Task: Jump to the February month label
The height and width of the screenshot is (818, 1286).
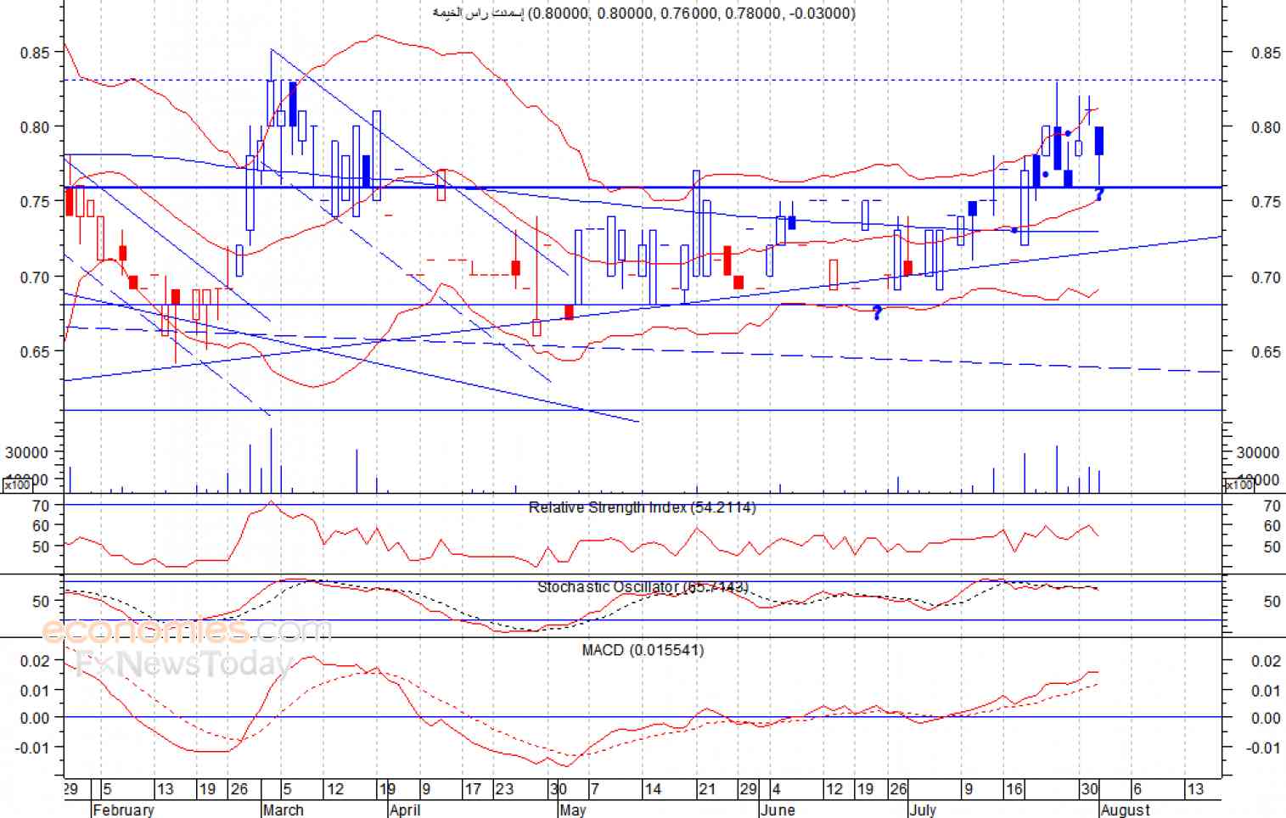Action: point(123,810)
